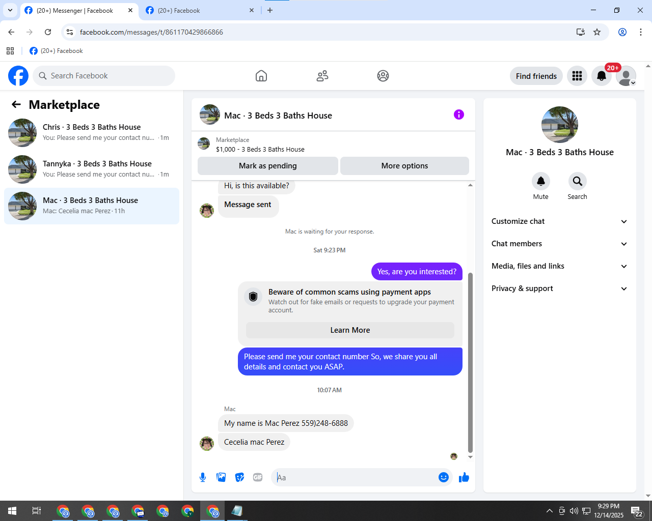Click the More options button
This screenshot has width=652, height=521.
tap(404, 166)
